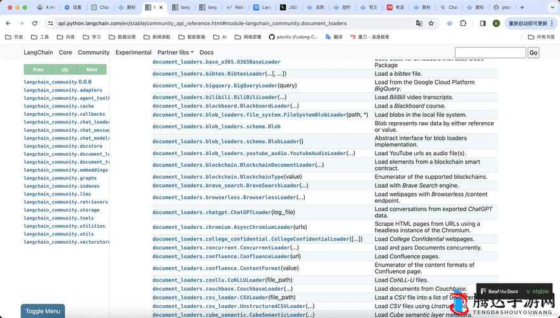Switch to the 点数 tab
Image resolution: width=560 pixels, height=318 pixels.
[316, 7]
